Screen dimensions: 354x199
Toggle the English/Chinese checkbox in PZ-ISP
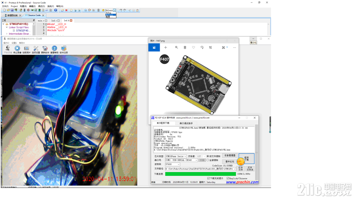tap(228, 178)
